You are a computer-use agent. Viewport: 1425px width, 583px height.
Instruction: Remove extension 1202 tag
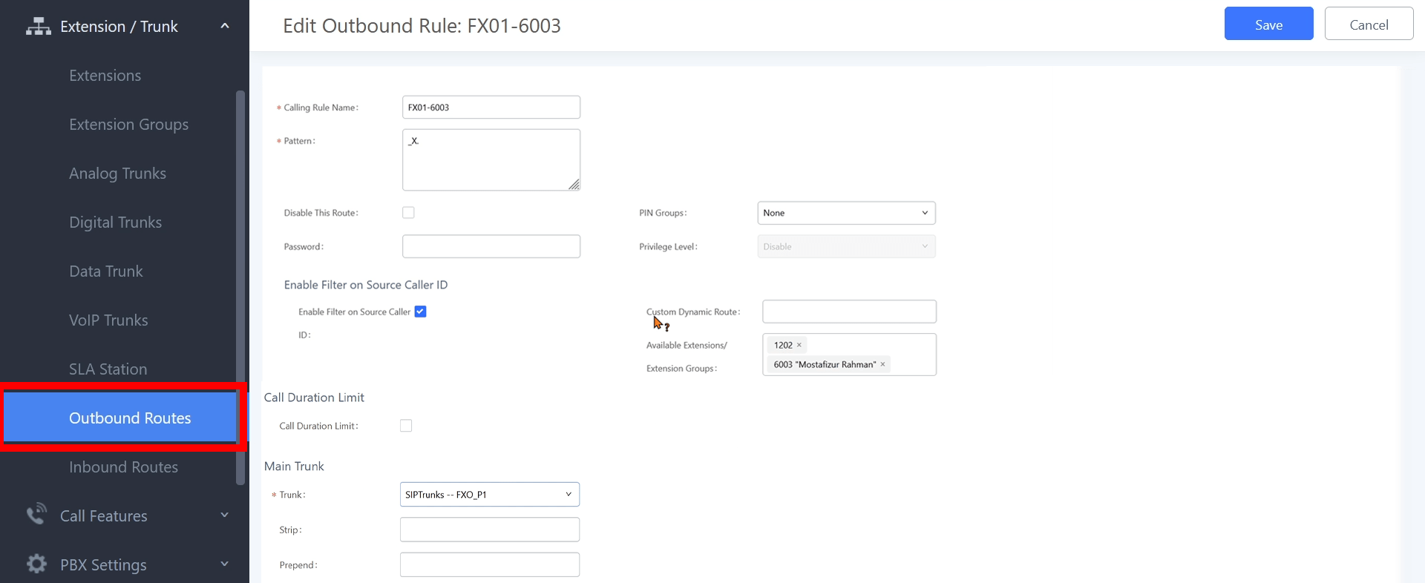(799, 345)
